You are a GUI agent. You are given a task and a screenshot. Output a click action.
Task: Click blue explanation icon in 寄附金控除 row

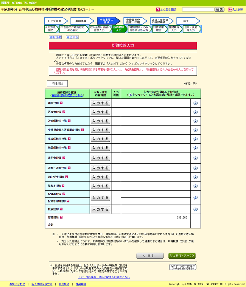coord(196,158)
